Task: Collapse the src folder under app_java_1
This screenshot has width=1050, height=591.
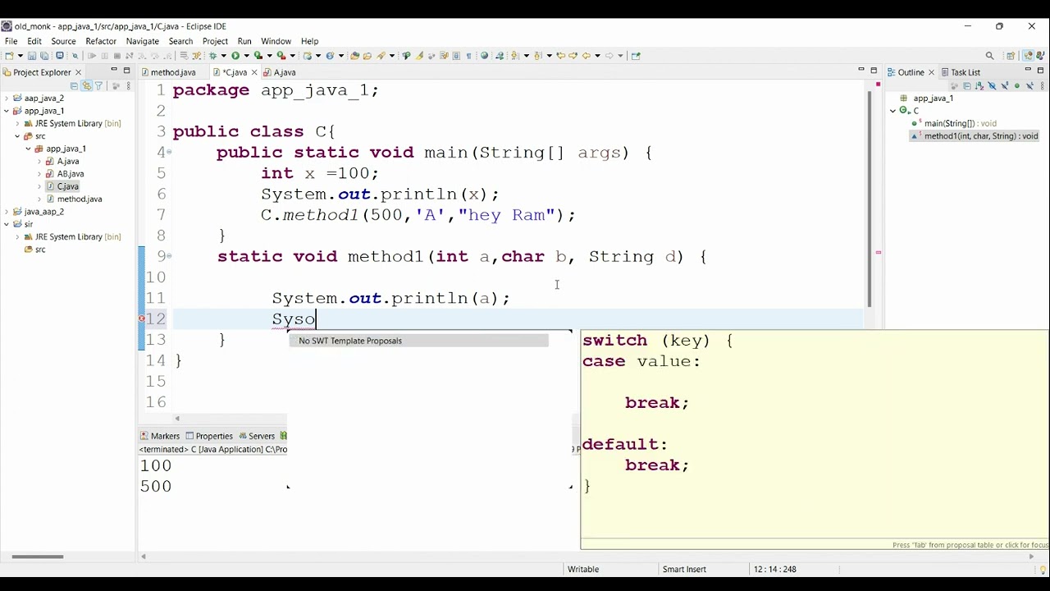Action: pos(17,136)
